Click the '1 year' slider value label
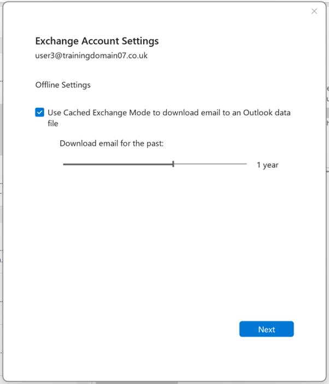The width and height of the screenshot is (329, 384). point(267,165)
